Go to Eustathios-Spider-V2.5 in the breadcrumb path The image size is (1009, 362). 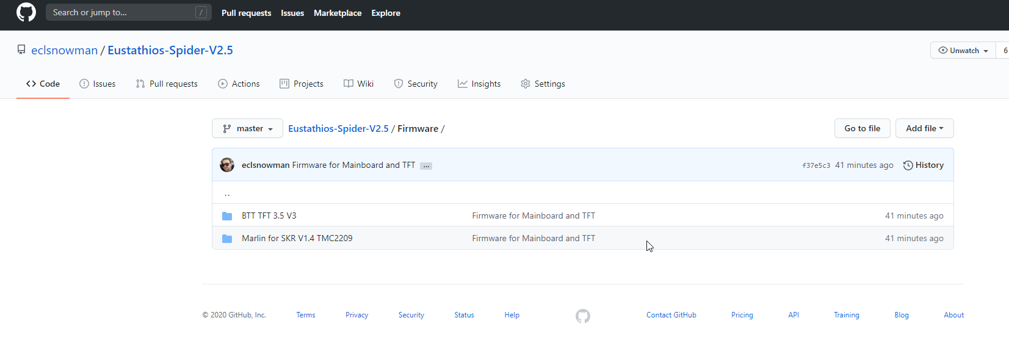(x=338, y=128)
